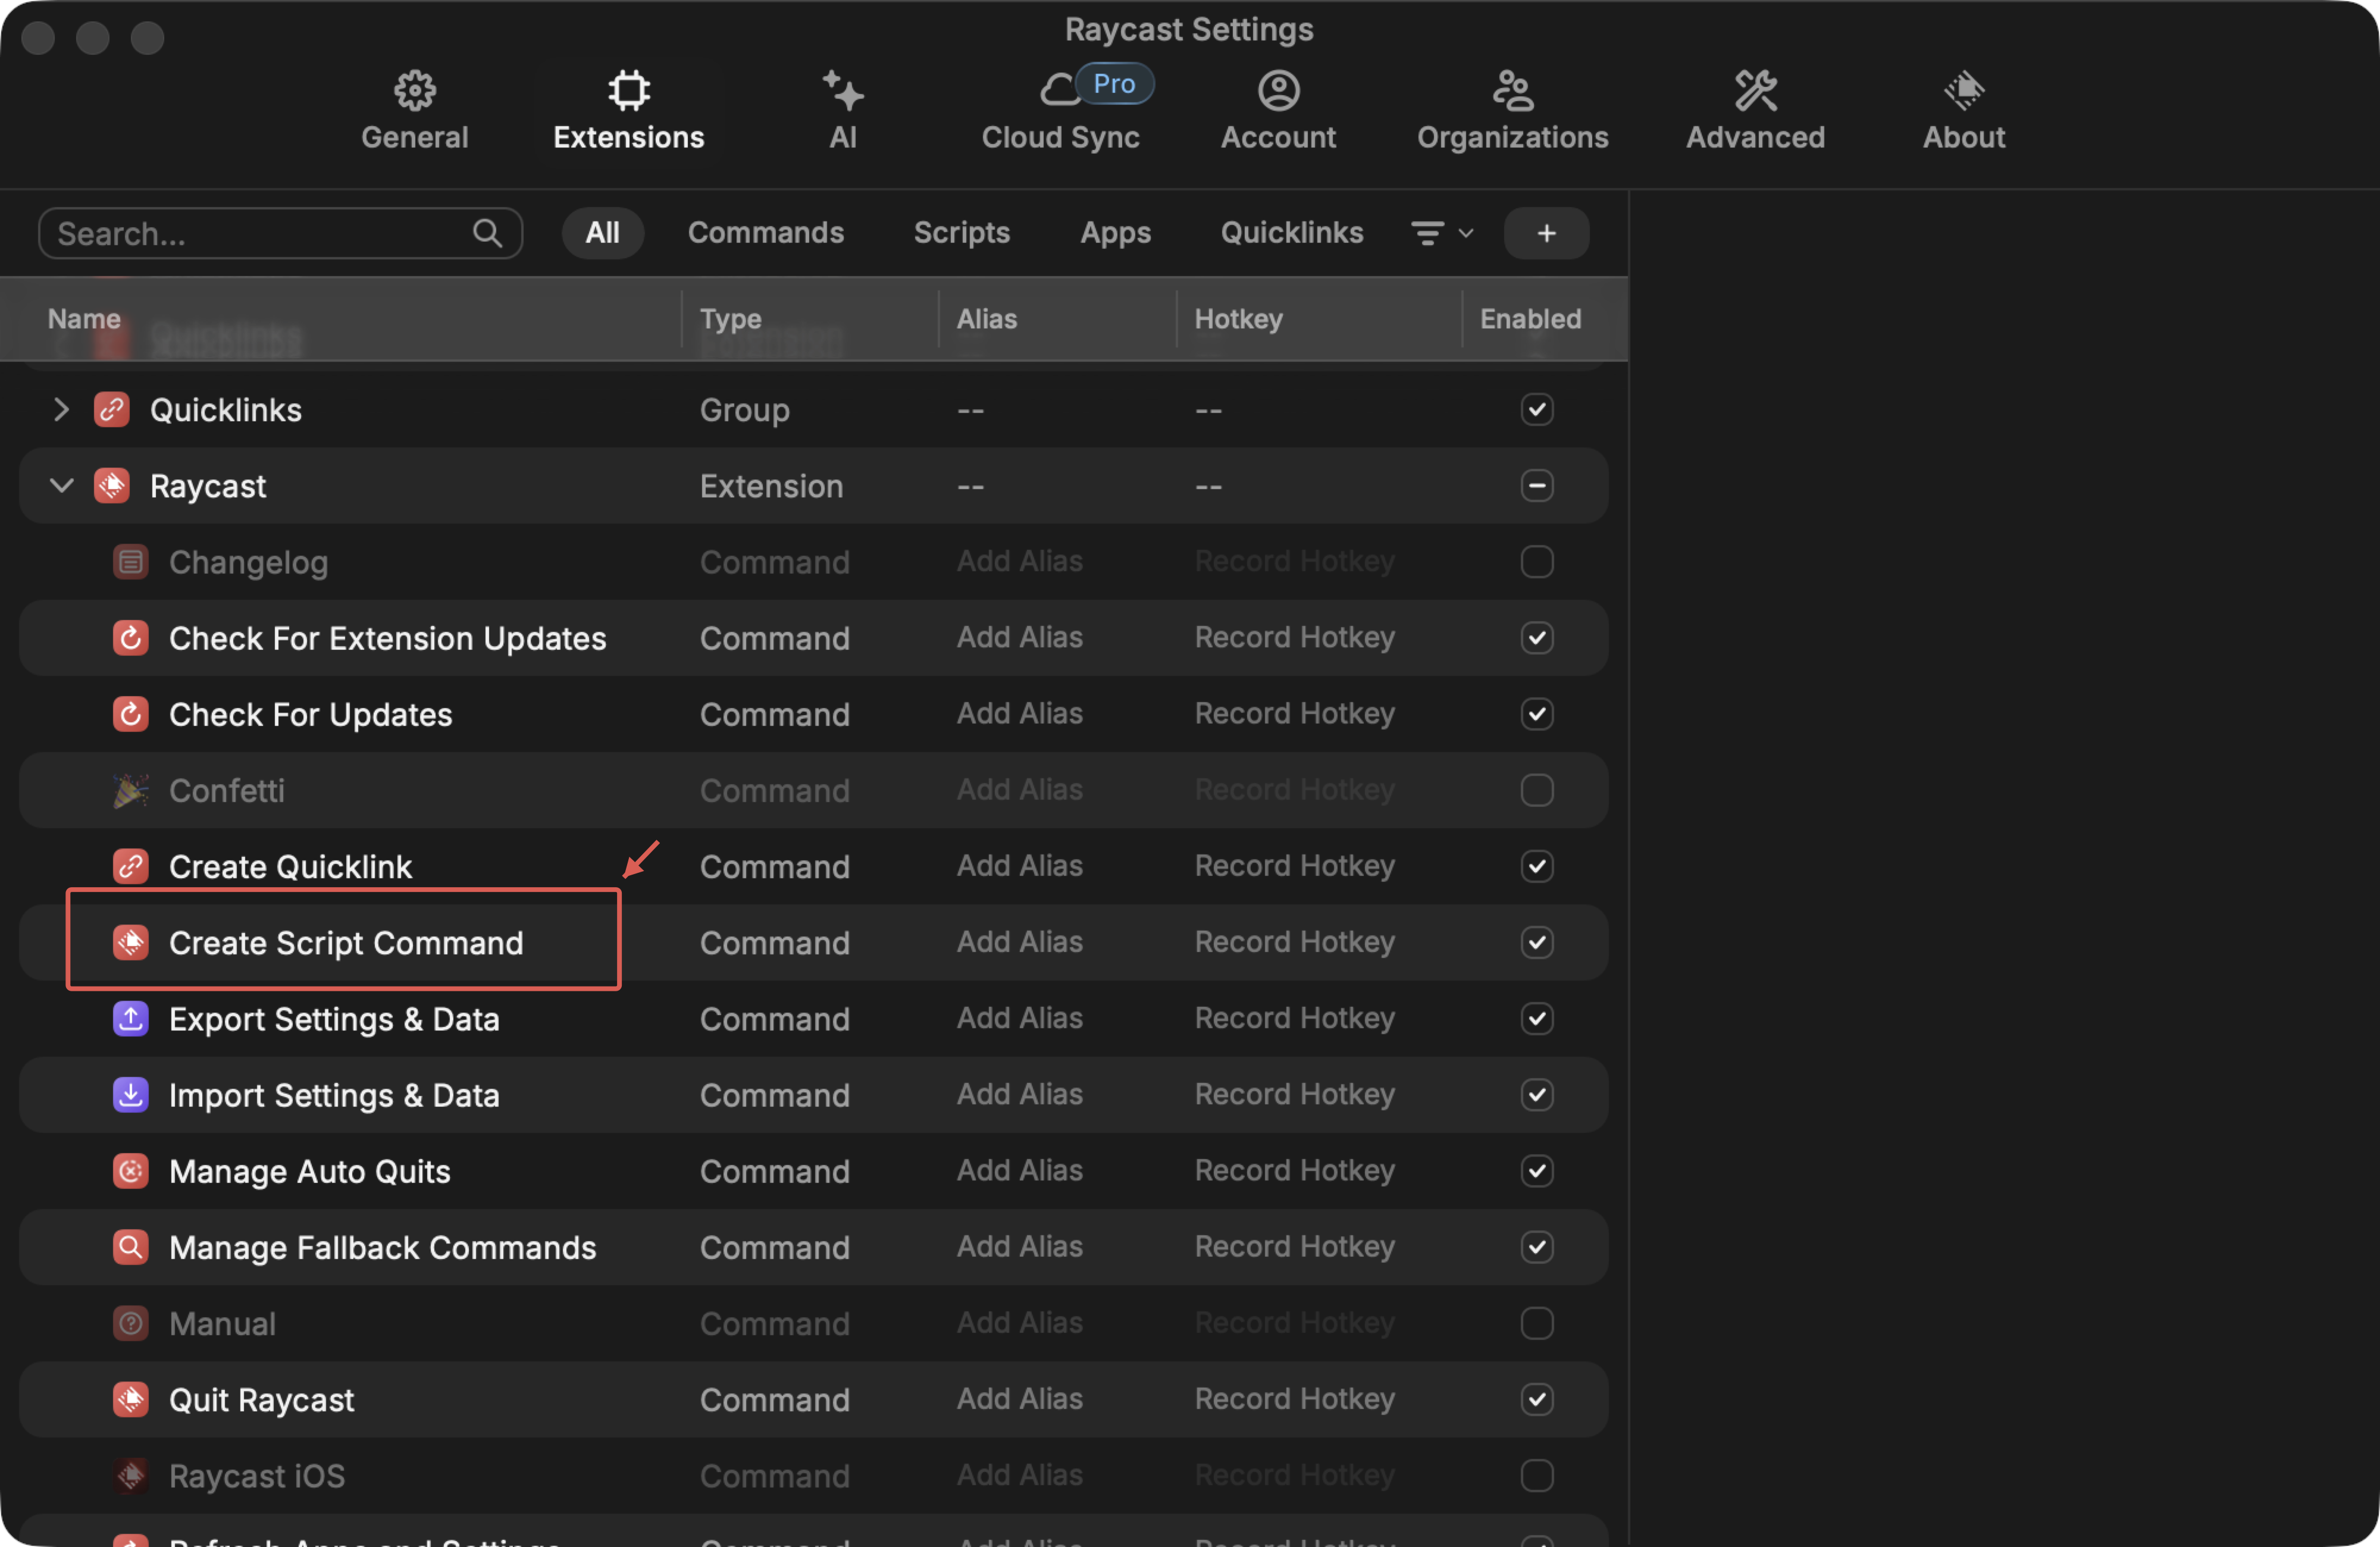Screen dimensions: 2380x1547
Task: Click the Create Quicklink icon
Action: (131, 866)
